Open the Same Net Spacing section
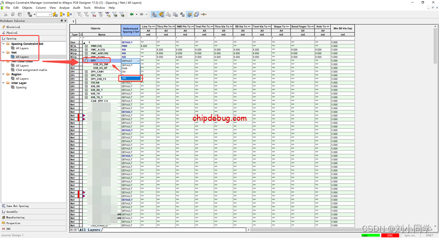The image size is (439, 238). coord(17,206)
